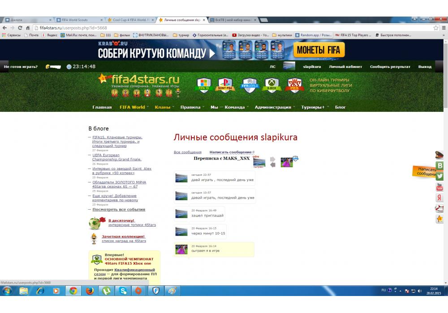Bookmark page with the star icon
Screen dimensions: 448x313
point(436,28)
